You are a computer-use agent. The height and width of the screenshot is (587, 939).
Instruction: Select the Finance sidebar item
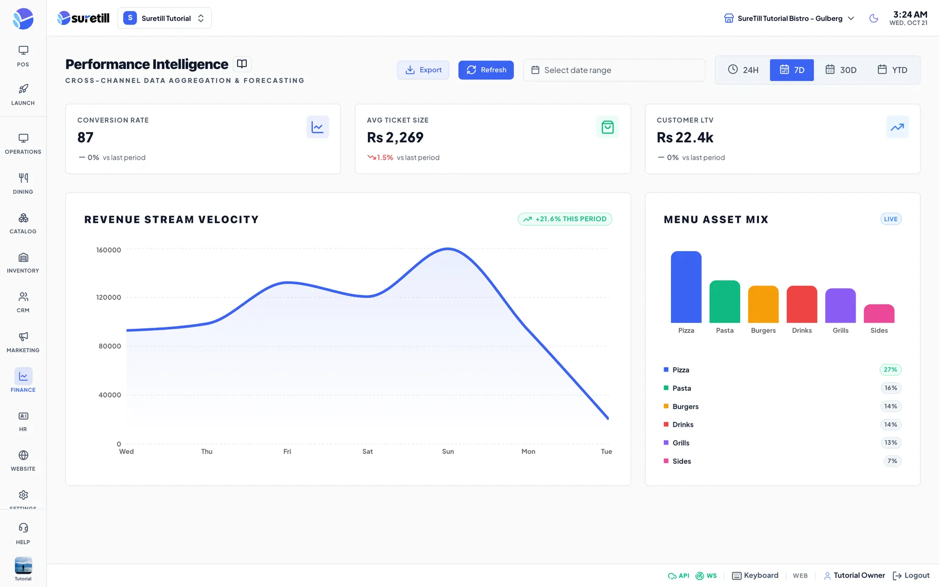pyautogui.click(x=23, y=381)
